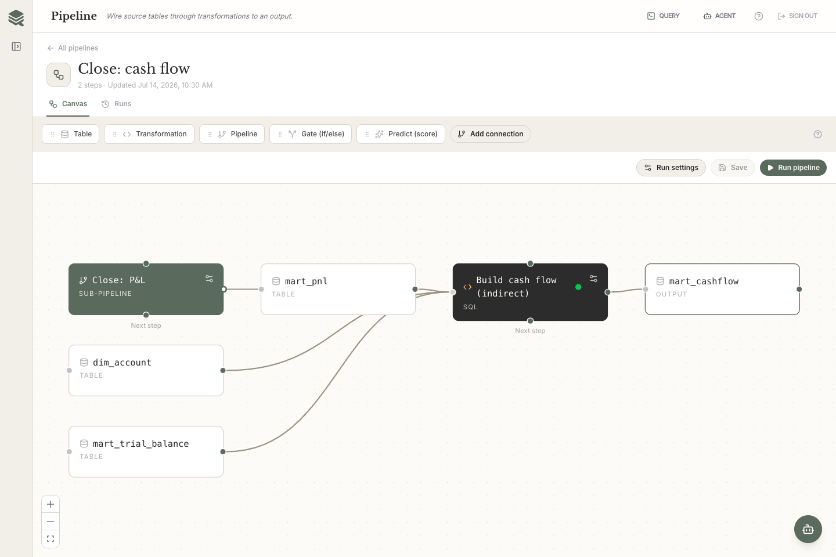Click the top connector of Close: P&L node
The image size is (836, 557).
tap(146, 263)
